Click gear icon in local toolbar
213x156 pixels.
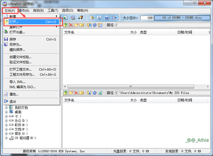(95, 93)
